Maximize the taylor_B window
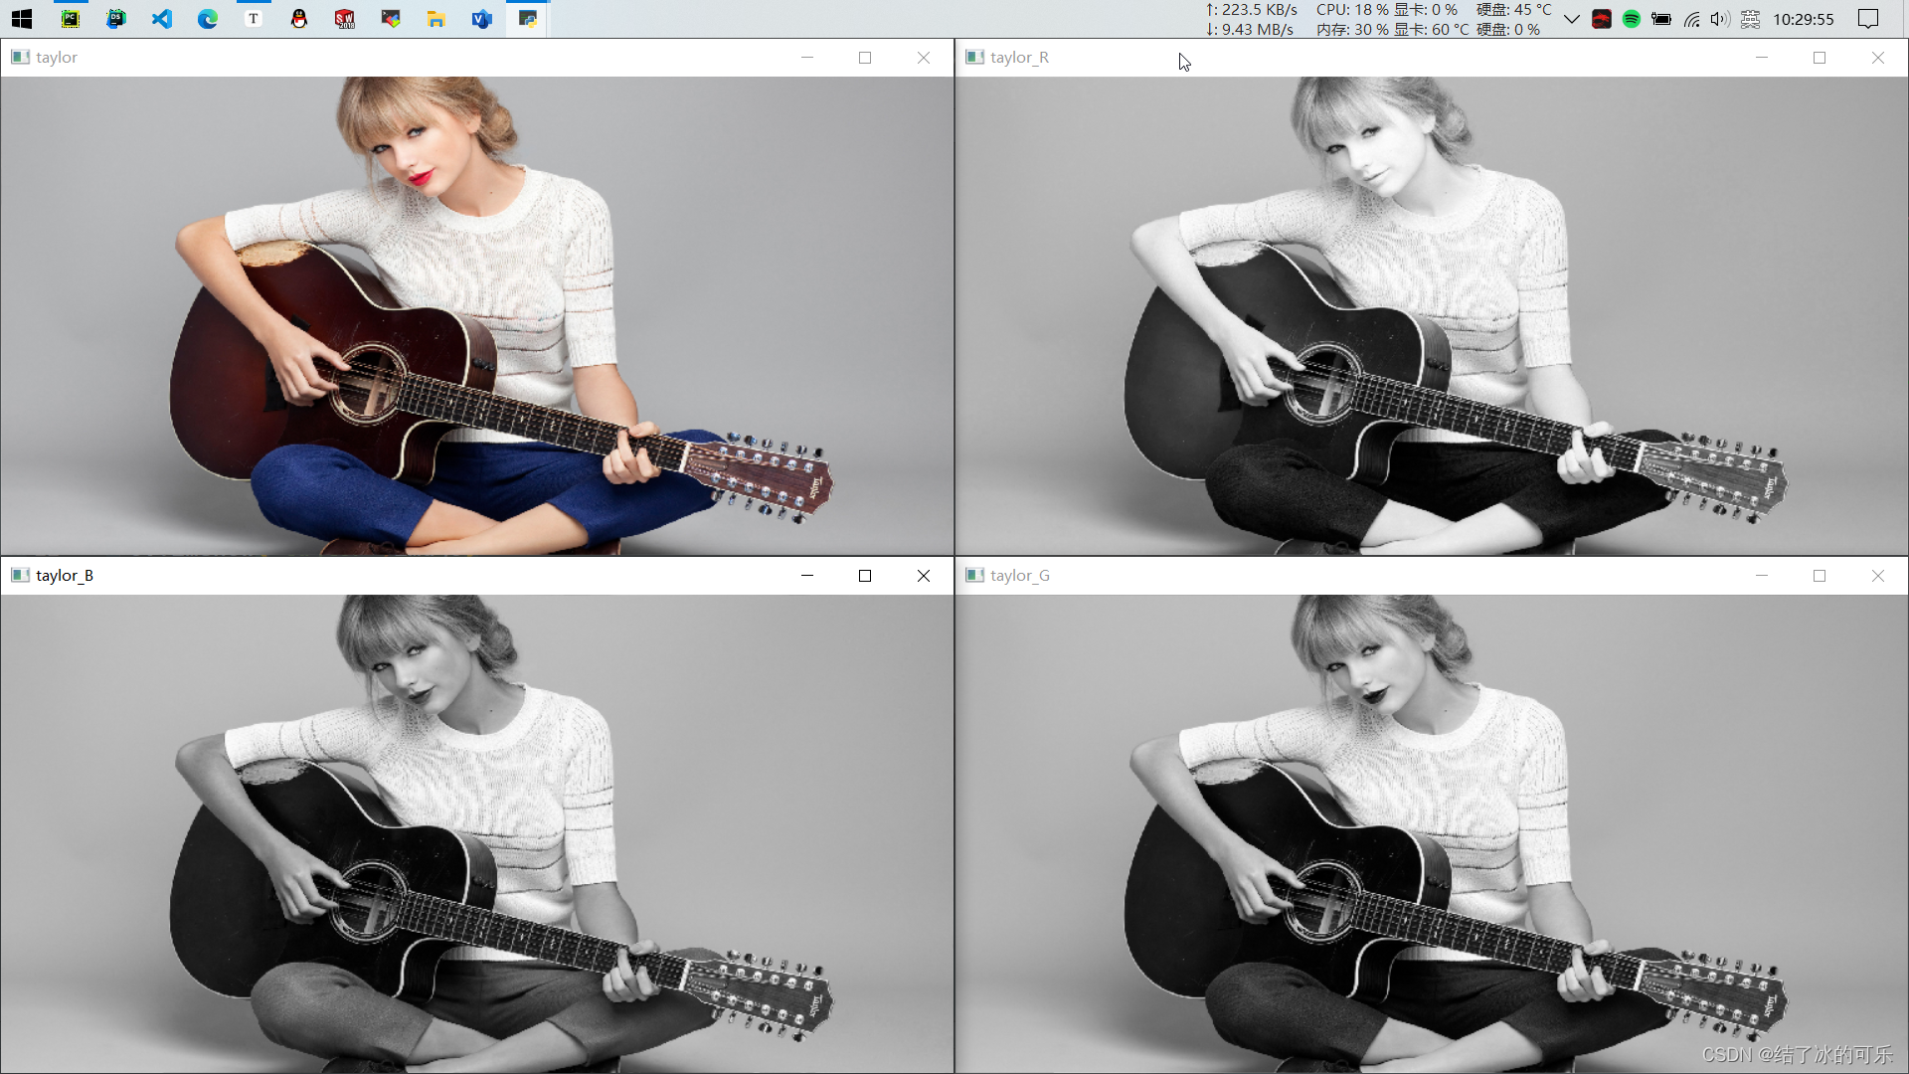The height and width of the screenshot is (1074, 1909). coord(865,576)
